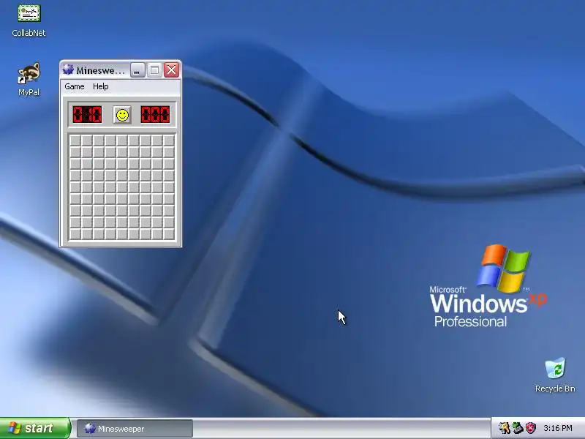Click the red shield security tray icon
Screen dimensions: 585x439
pyautogui.click(x=530, y=428)
